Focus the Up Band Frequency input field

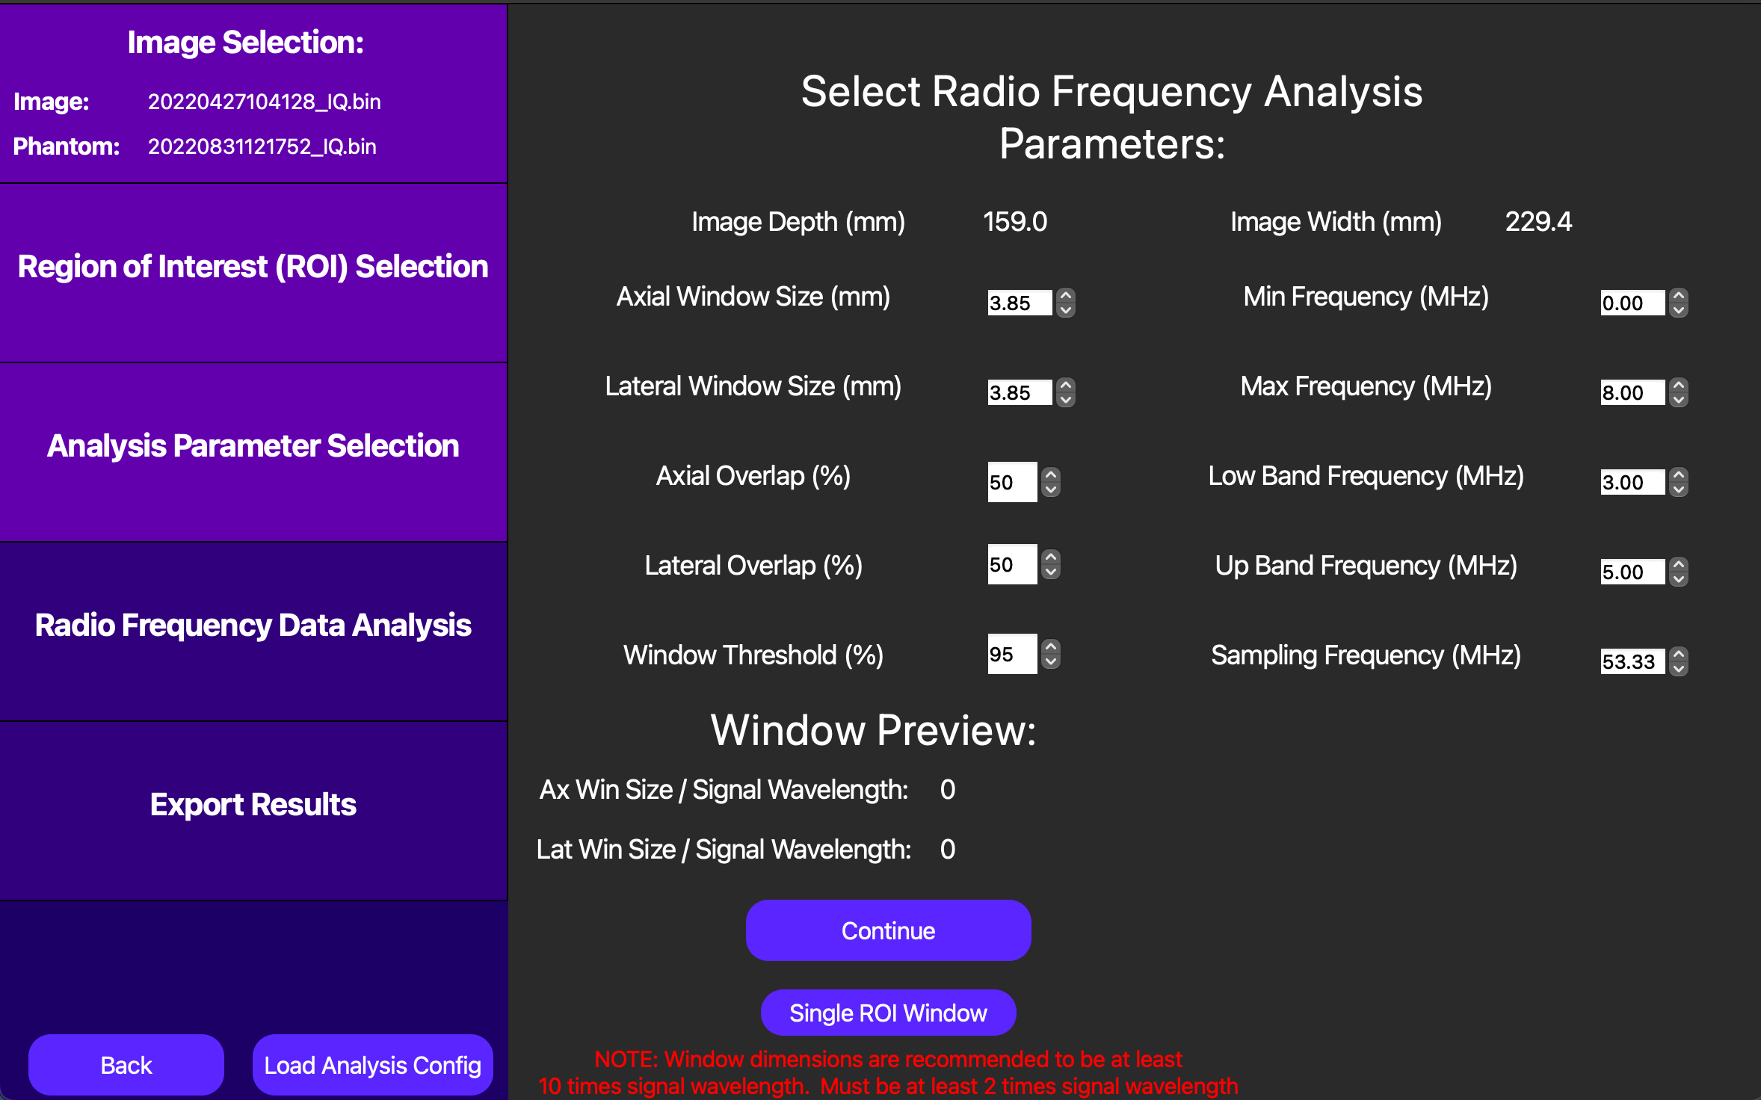click(x=1632, y=572)
